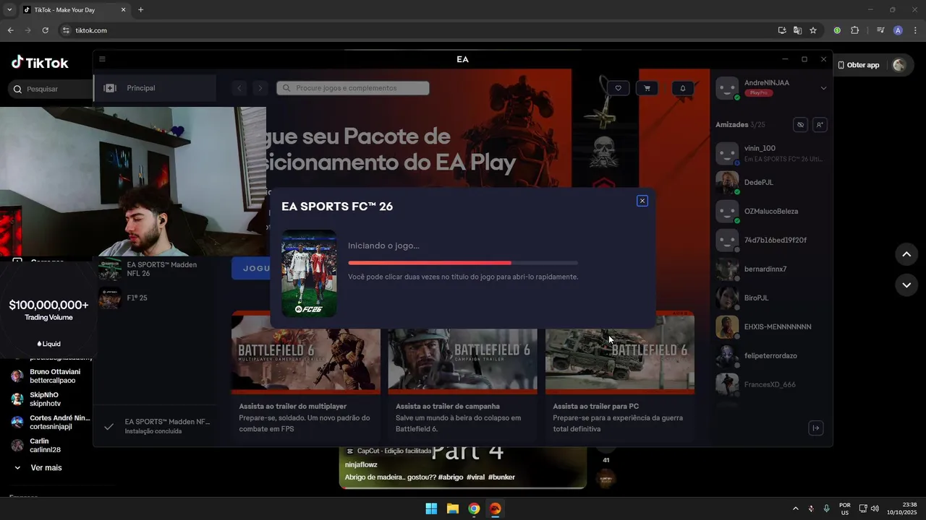Click Obter app button on TikTok
Viewport: 926px width, 520px height.
[x=859, y=65]
